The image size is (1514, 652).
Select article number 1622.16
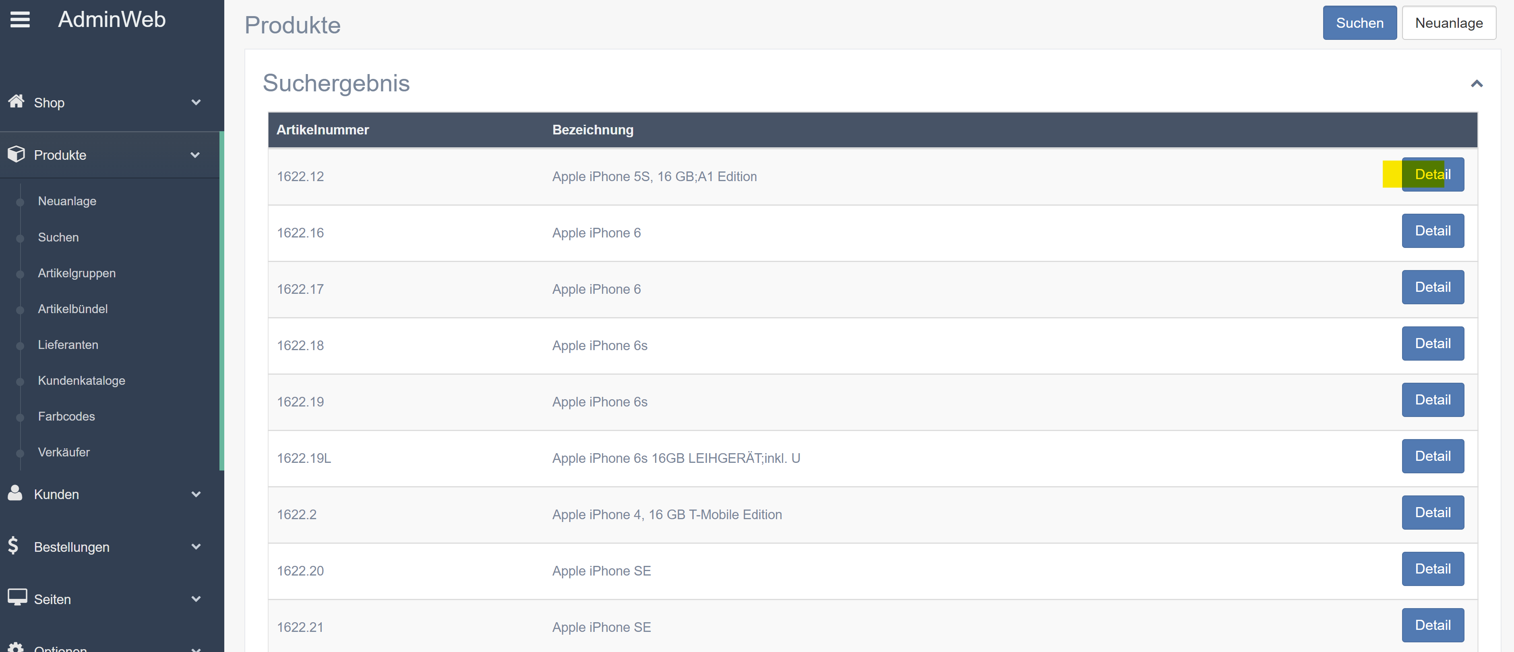(x=300, y=233)
